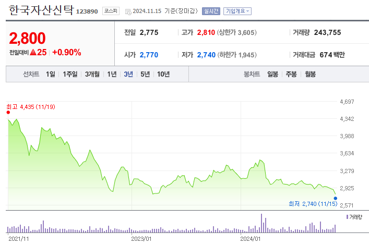Click the stock code 123890
This screenshot has width=369, height=245.
[87, 11]
